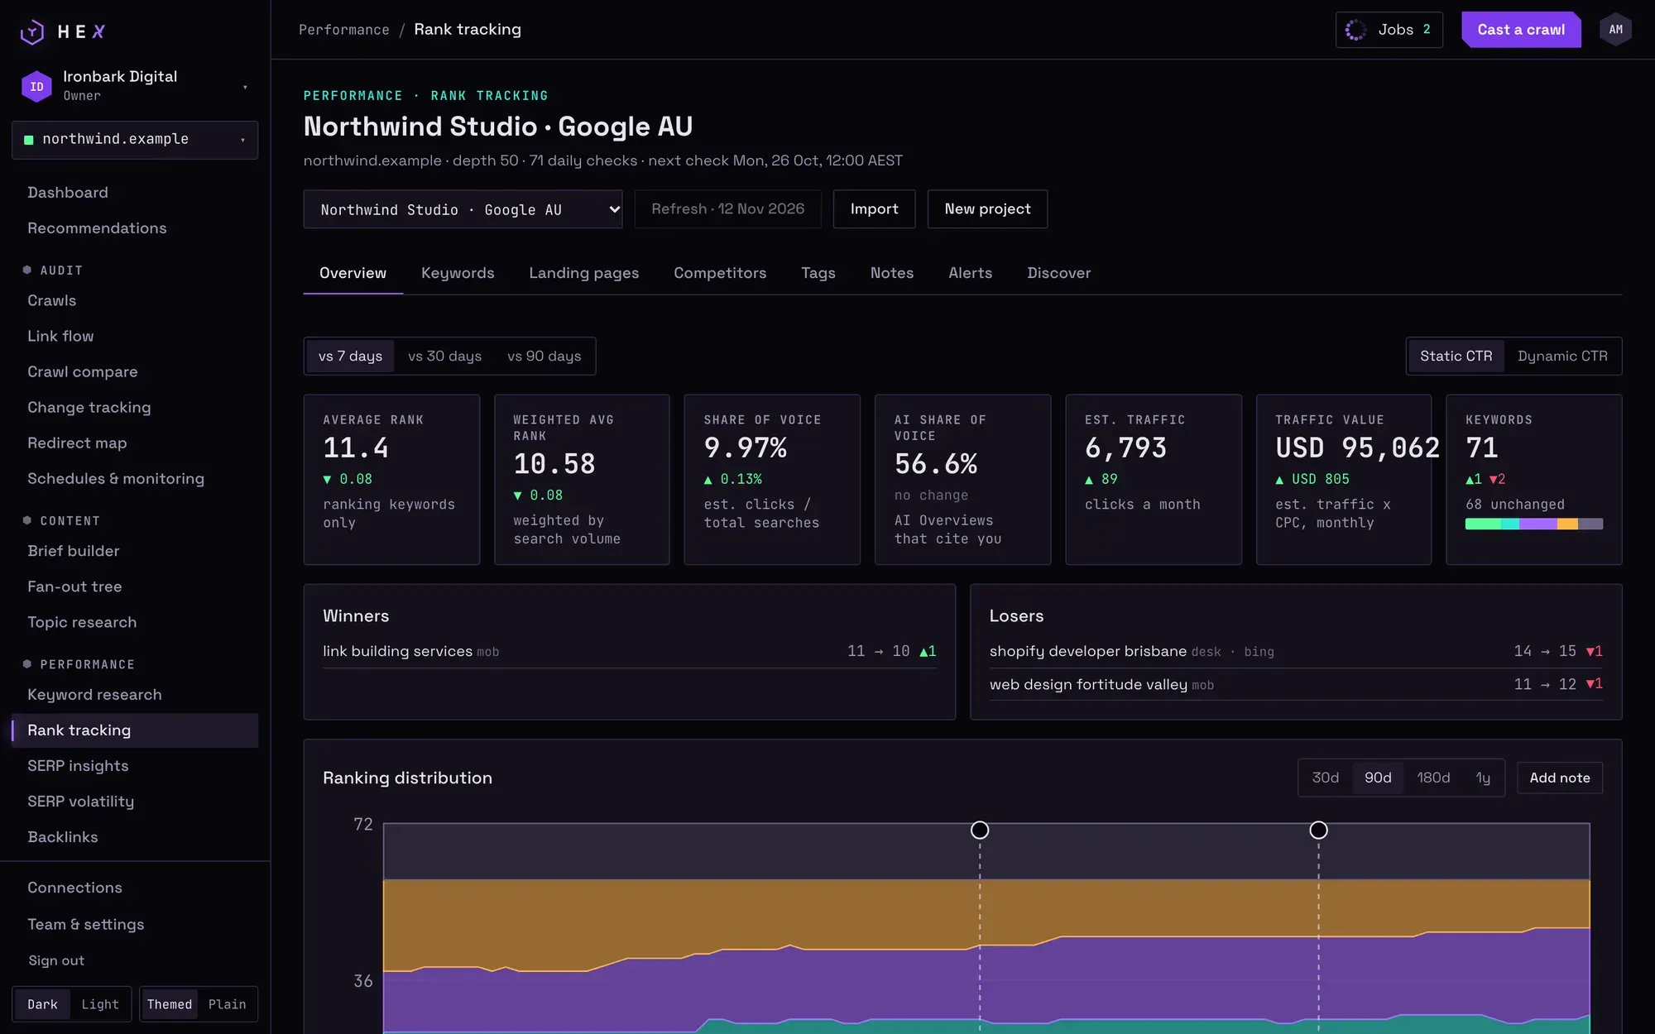Click the keywords distribution color bar
The height and width of the screenshot is (1034, 1655).
click(x=1533, y=524)
